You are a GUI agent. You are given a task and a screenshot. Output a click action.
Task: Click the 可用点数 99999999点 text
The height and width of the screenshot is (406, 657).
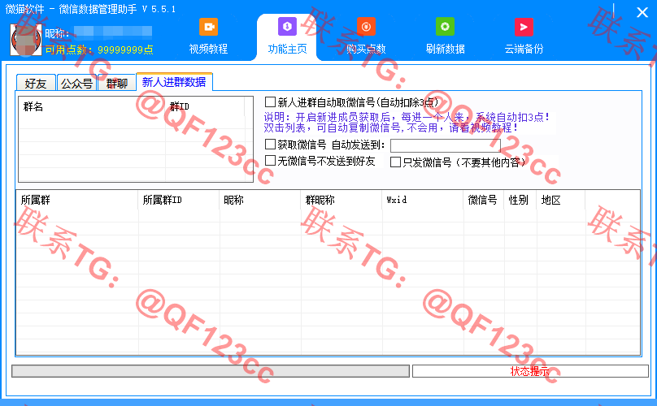pos(99,50)
